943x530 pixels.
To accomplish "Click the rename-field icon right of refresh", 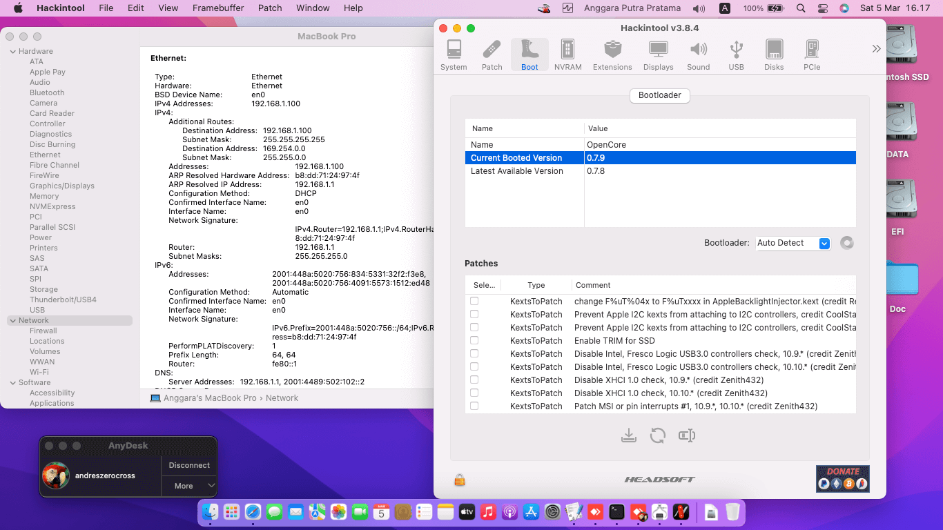I will pyautogui.click(x=687, y=435).
